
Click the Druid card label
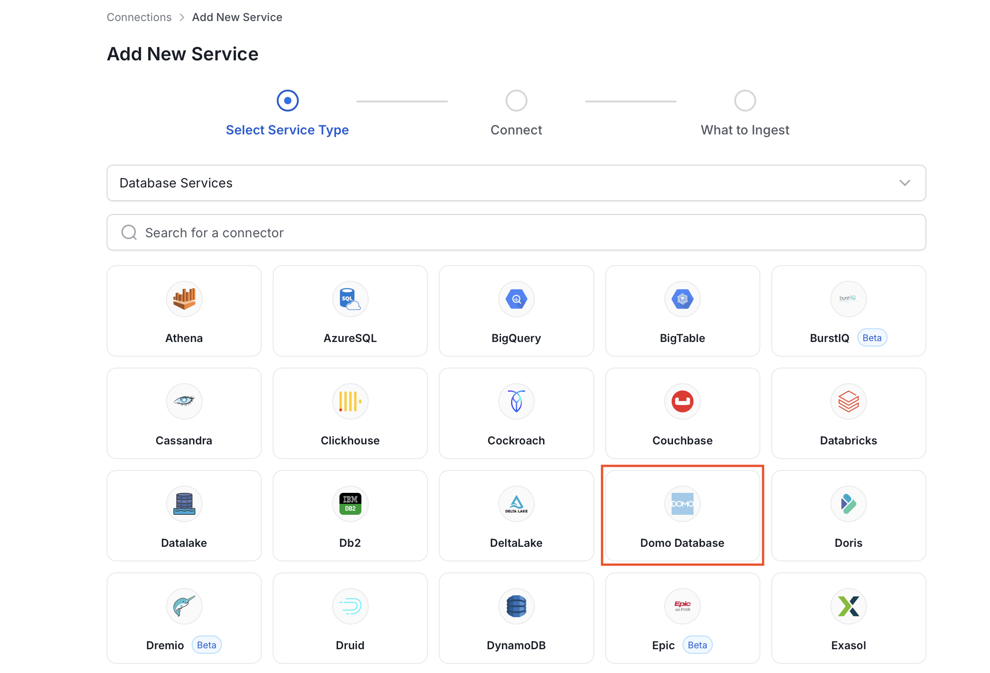[x=350, y=645]
